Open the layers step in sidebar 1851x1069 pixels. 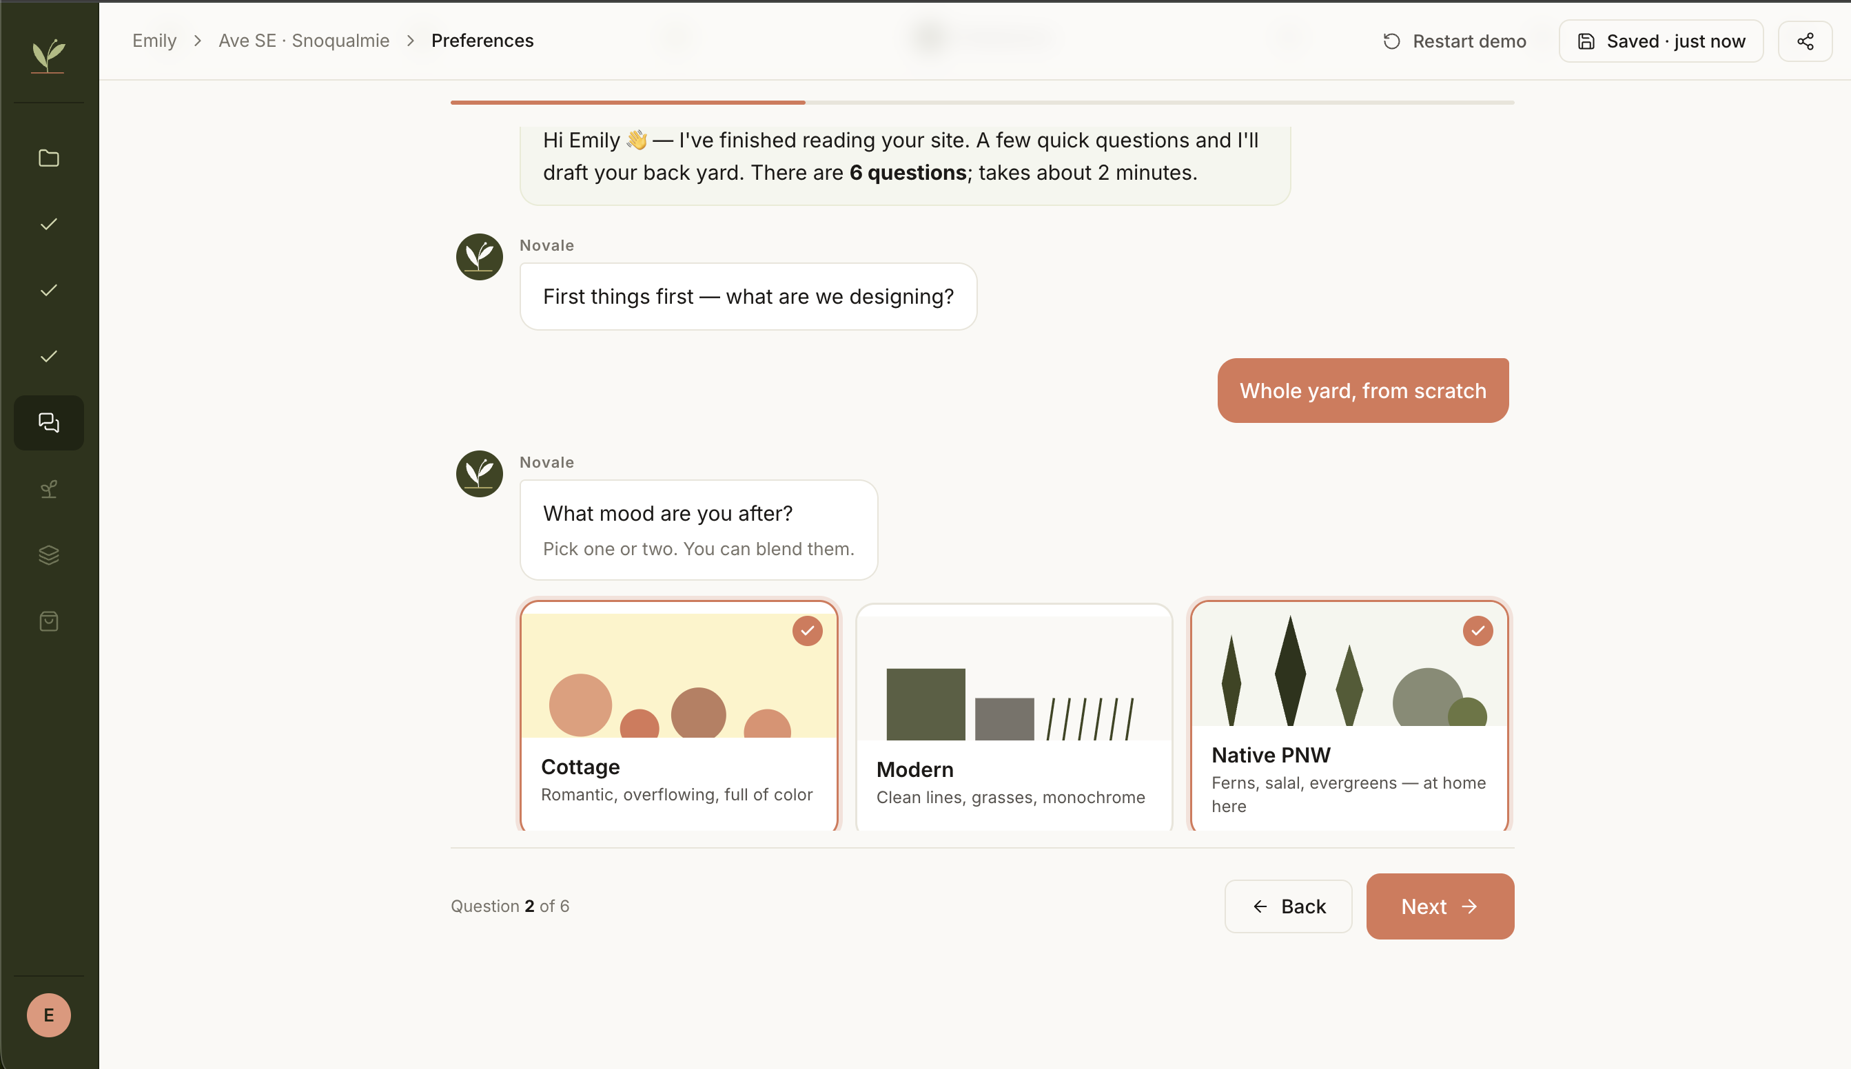coord(48,555)
